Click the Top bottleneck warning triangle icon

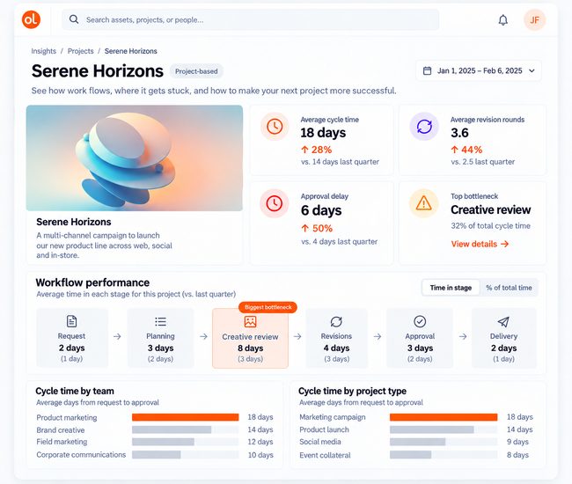[423, 203]
